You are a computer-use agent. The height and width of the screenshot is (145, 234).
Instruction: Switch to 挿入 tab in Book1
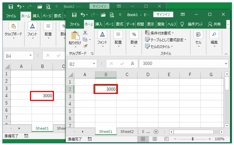(99, 24)
